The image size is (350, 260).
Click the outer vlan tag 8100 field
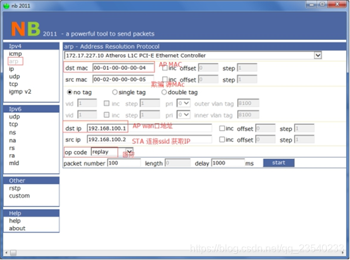click(x=248, y=103)
